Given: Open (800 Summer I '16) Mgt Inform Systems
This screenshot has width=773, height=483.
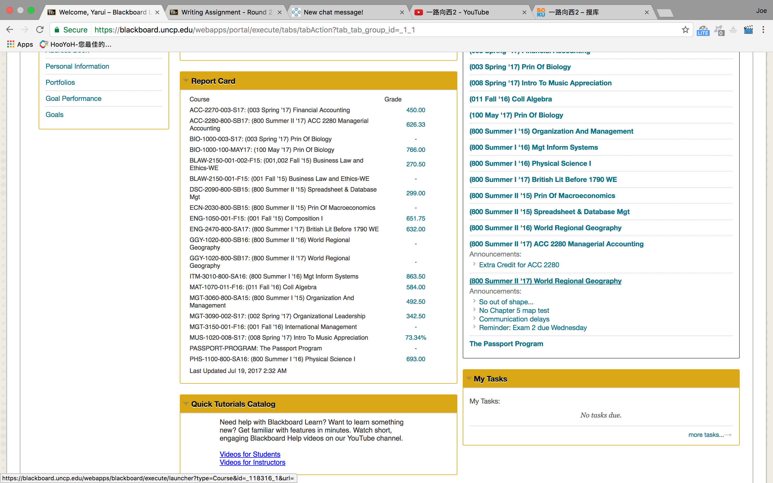Looking at the screenshot, I should (x=533, y=147).
